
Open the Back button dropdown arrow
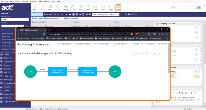[38, 8]
